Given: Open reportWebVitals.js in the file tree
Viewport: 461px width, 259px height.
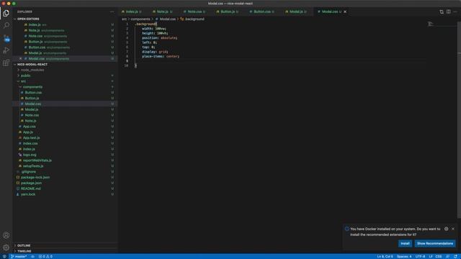Looking at the screenshot, I should click(x=37, y=160).
